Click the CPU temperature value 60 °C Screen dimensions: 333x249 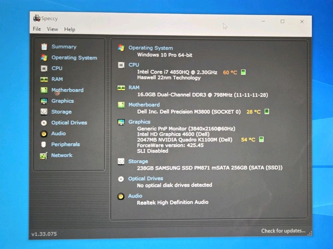point(230,72)
